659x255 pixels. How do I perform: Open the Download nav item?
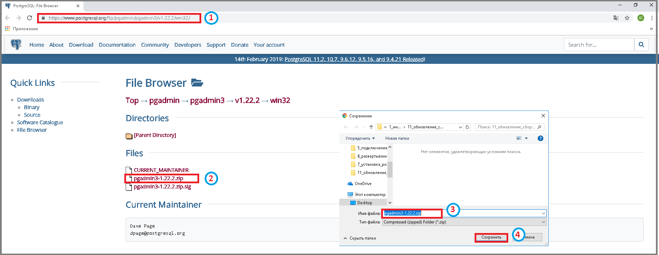[81, 45]
